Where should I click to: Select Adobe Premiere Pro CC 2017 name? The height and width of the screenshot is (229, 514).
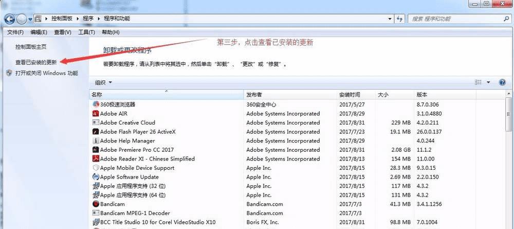pyautogui.click(x=137, y=150)
